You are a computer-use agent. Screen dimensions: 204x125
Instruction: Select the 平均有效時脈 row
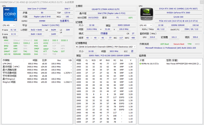(37, 76)
